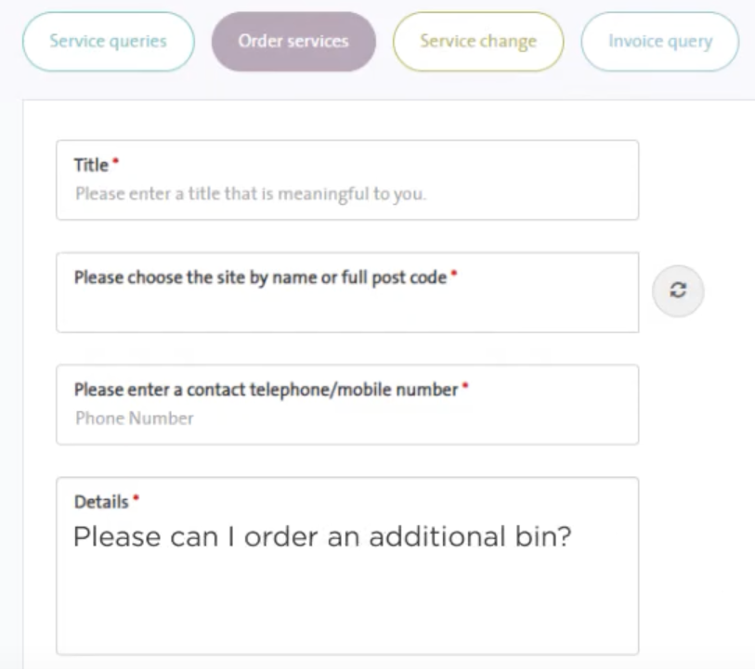The image size is (755, 669).
Task: Open the Service queries tab
Action: [x=109, y=42]
